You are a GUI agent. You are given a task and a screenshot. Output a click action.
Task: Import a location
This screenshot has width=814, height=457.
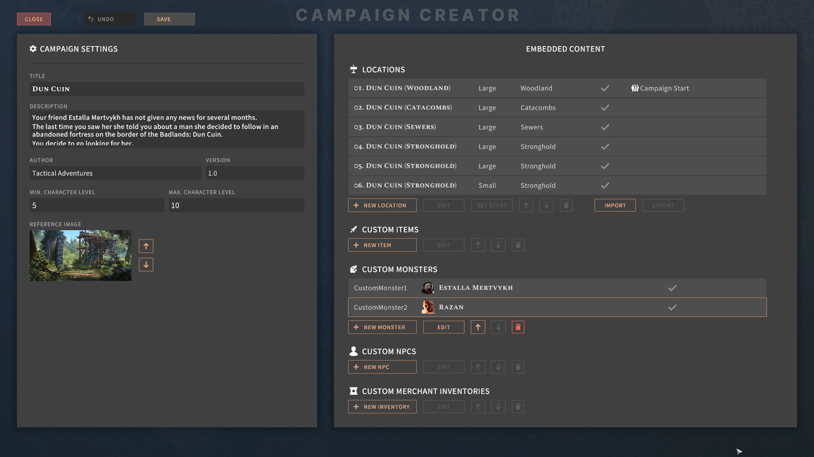tap(615, 205)
